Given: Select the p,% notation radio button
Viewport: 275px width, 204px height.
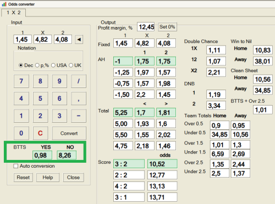Looking at the screenshot, I should [x=37, y=65].
